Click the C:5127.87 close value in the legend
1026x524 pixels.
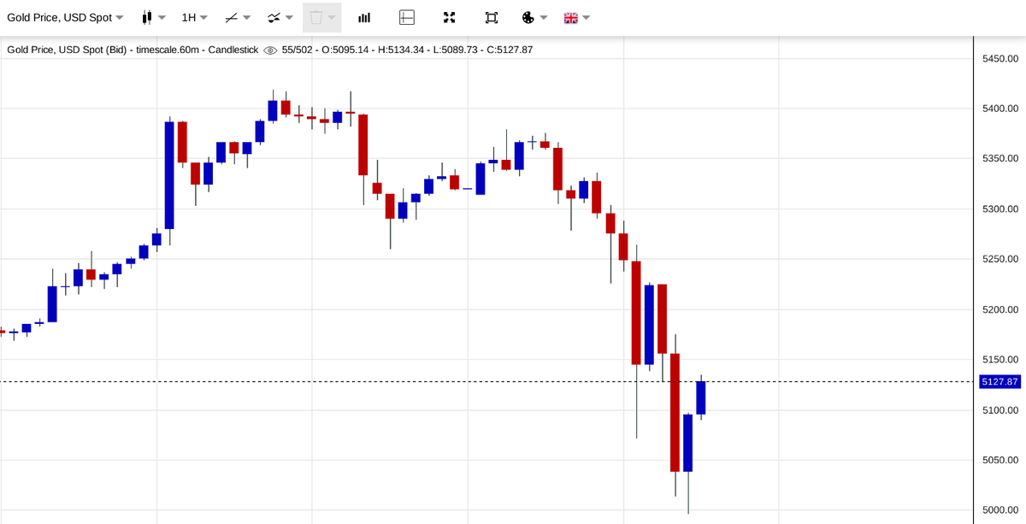tap(510, 50)
